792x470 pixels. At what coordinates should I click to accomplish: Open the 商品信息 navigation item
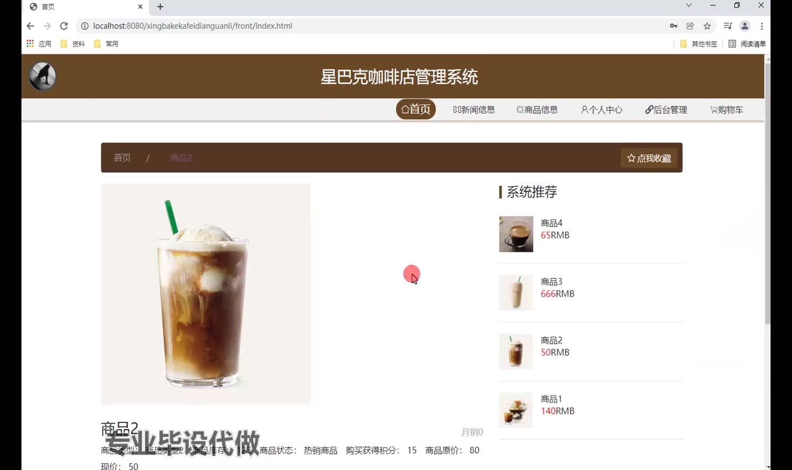coord(537,109)
